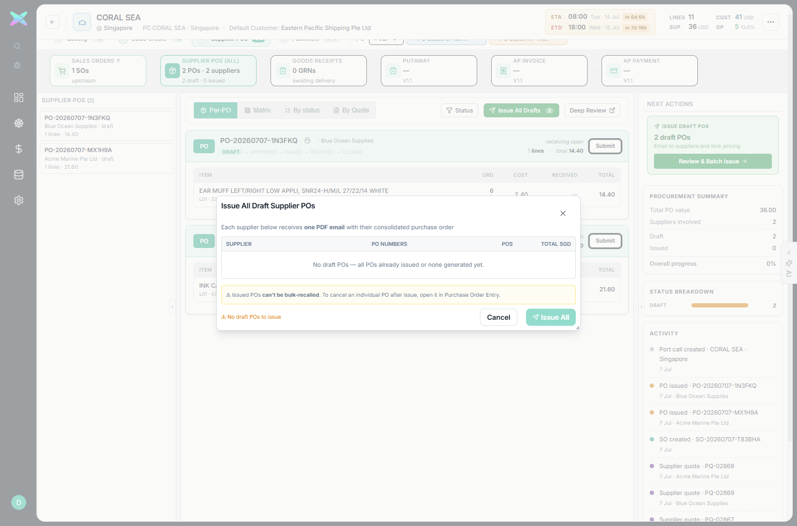This screenshot has height=526, width=797.
Task: Click the PO NUMBERS column header in the dialog
Action: click(389, 244)
